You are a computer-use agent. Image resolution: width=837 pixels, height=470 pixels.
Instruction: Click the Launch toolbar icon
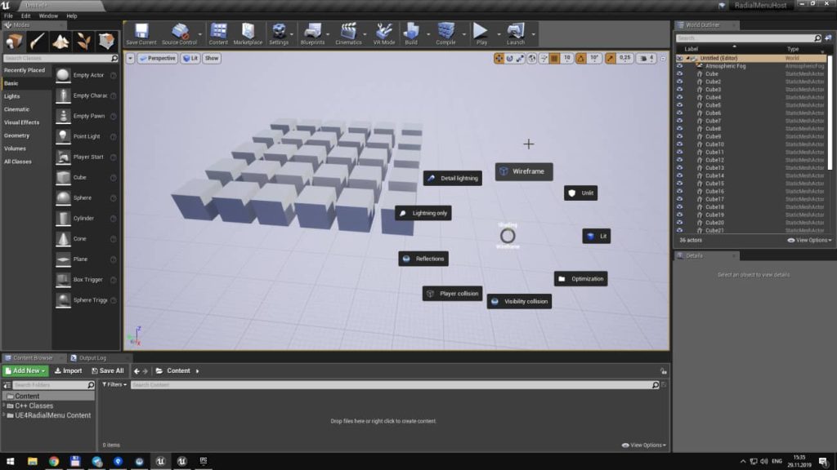(515, 34)
